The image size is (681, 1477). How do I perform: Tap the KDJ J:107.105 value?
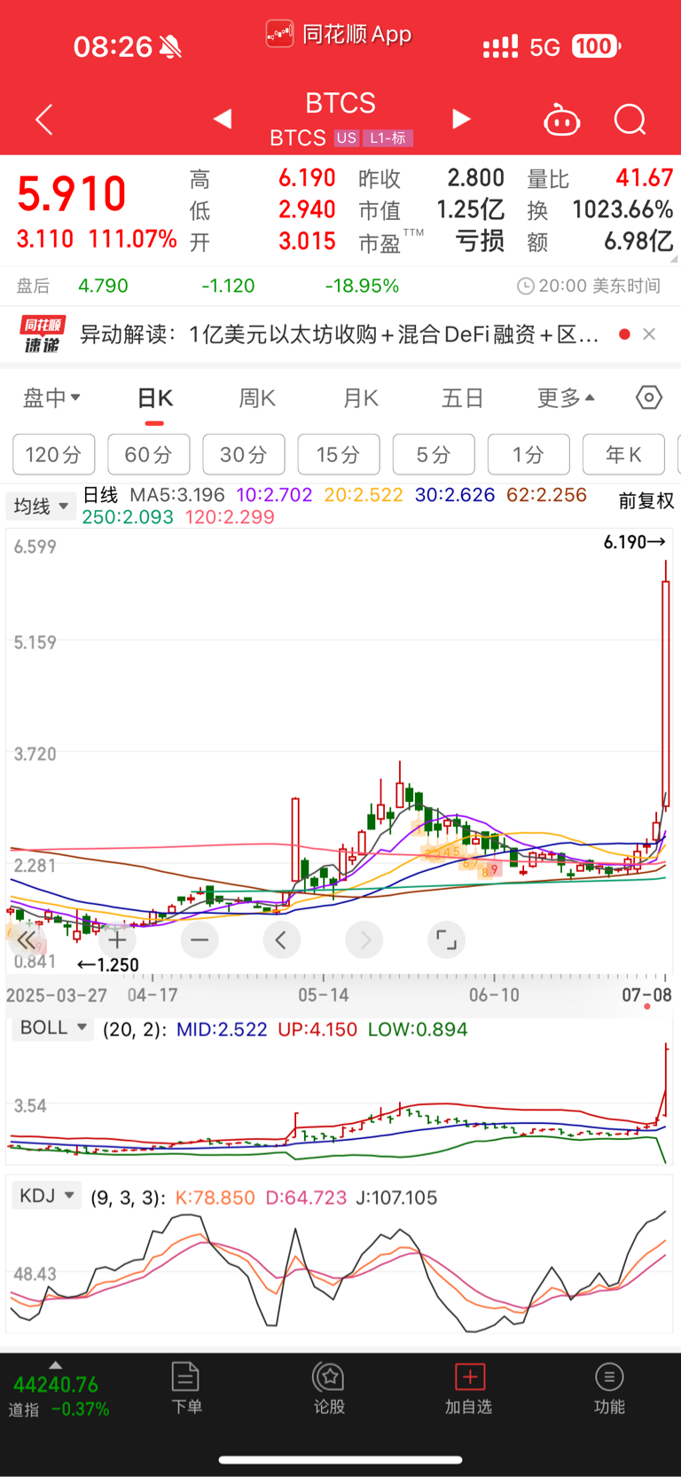pos(396,1198)
